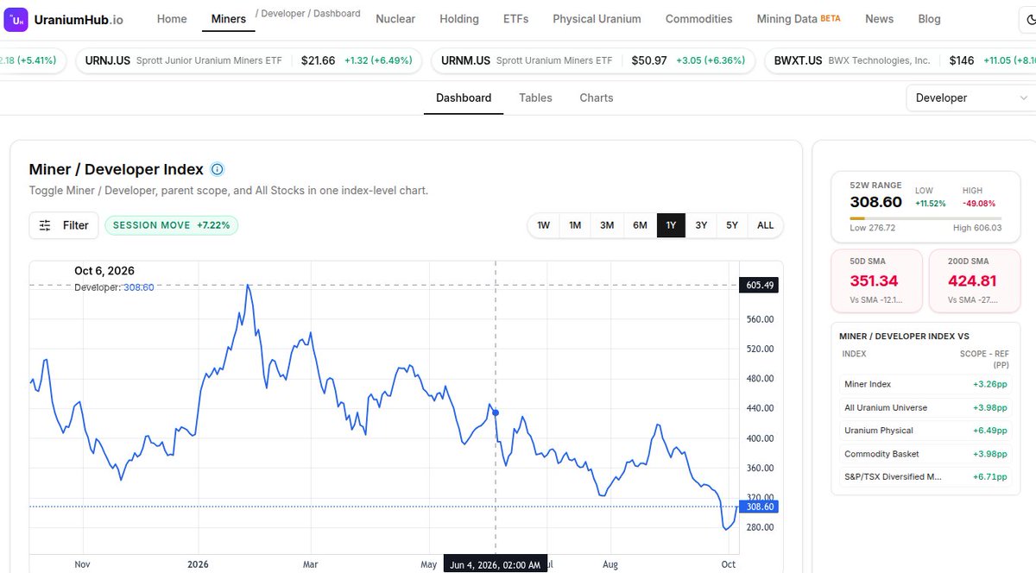Click the Uranium Physical row
1036x573 pixels.
coord(925,431)
